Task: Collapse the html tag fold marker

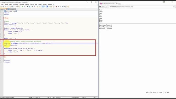Action: click(x=4, y=13)
